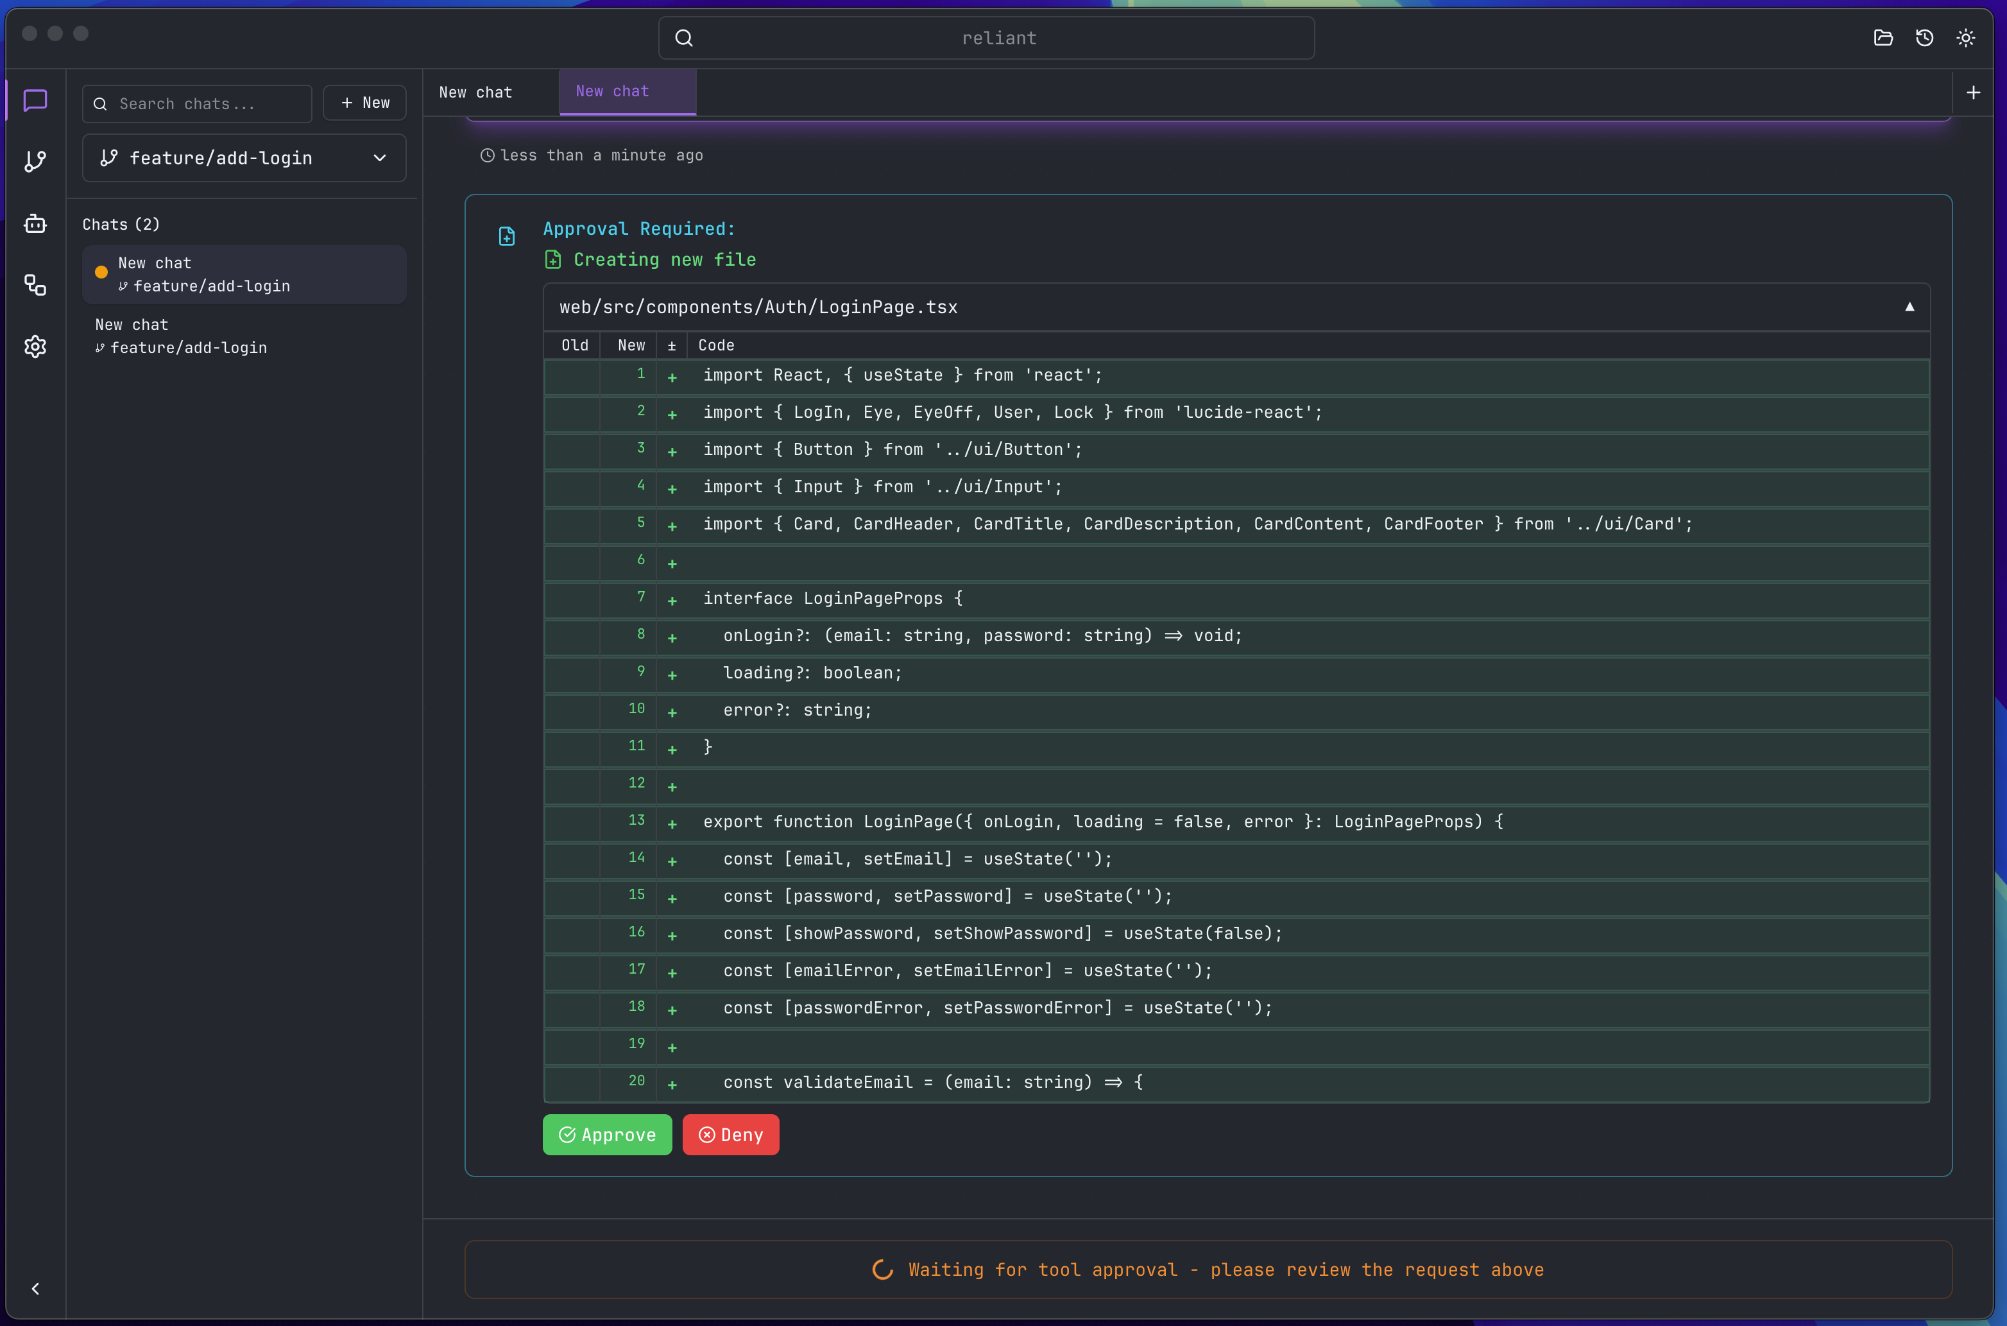
Task: Switch to the first New chat tab
Action: [475, 92]
